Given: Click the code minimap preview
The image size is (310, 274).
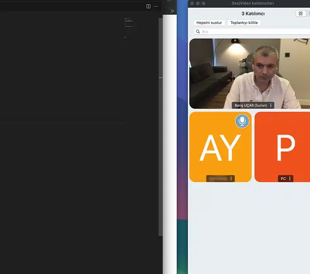Looking at the screenshot, I should point(129,27).
